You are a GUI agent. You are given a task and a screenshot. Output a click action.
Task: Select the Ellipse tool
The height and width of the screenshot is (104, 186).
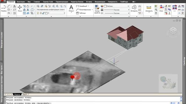point(9,13)
